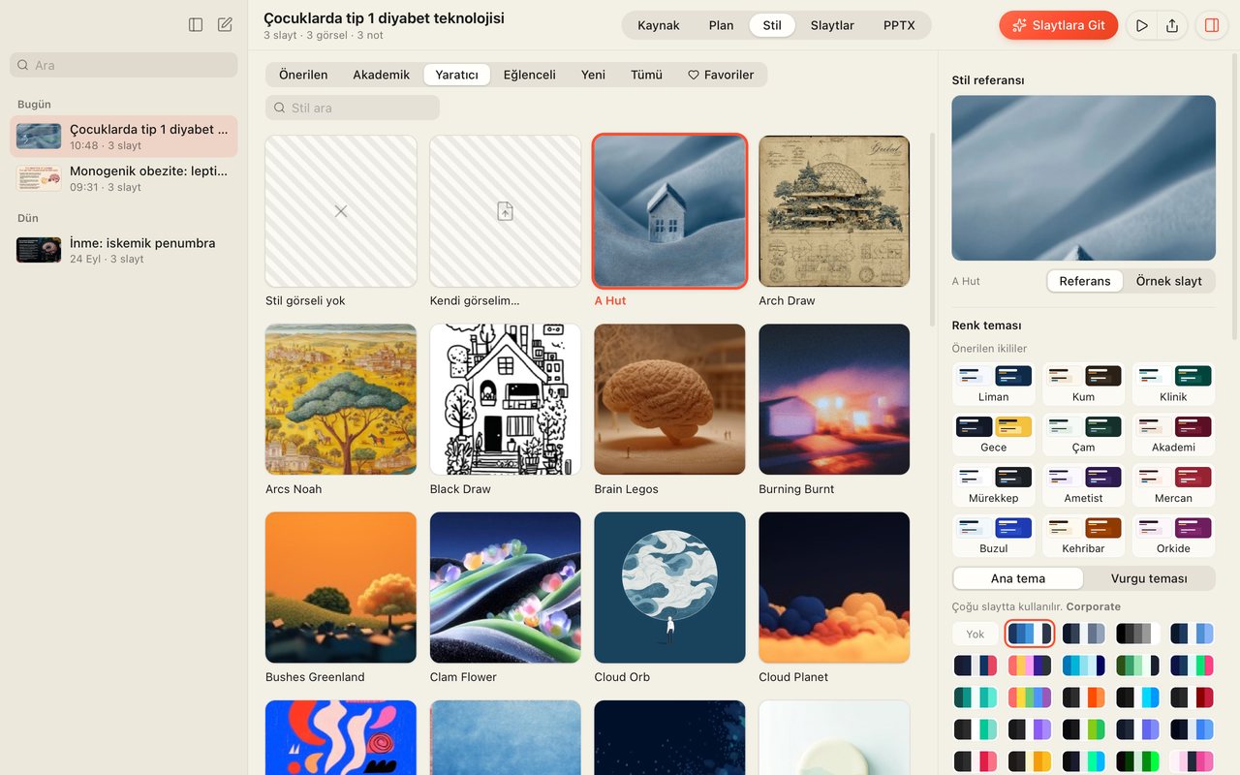Open Monogenik obezite presentation in sidebar

click(x=124, y=178)
